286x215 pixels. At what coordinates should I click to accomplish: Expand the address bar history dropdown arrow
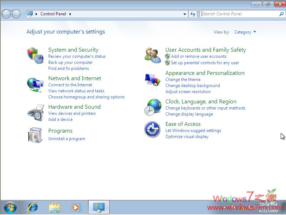[185, 14]
